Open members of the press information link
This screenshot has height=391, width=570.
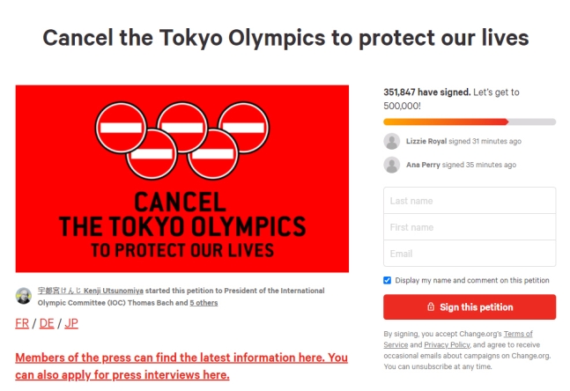click(181, 366)
